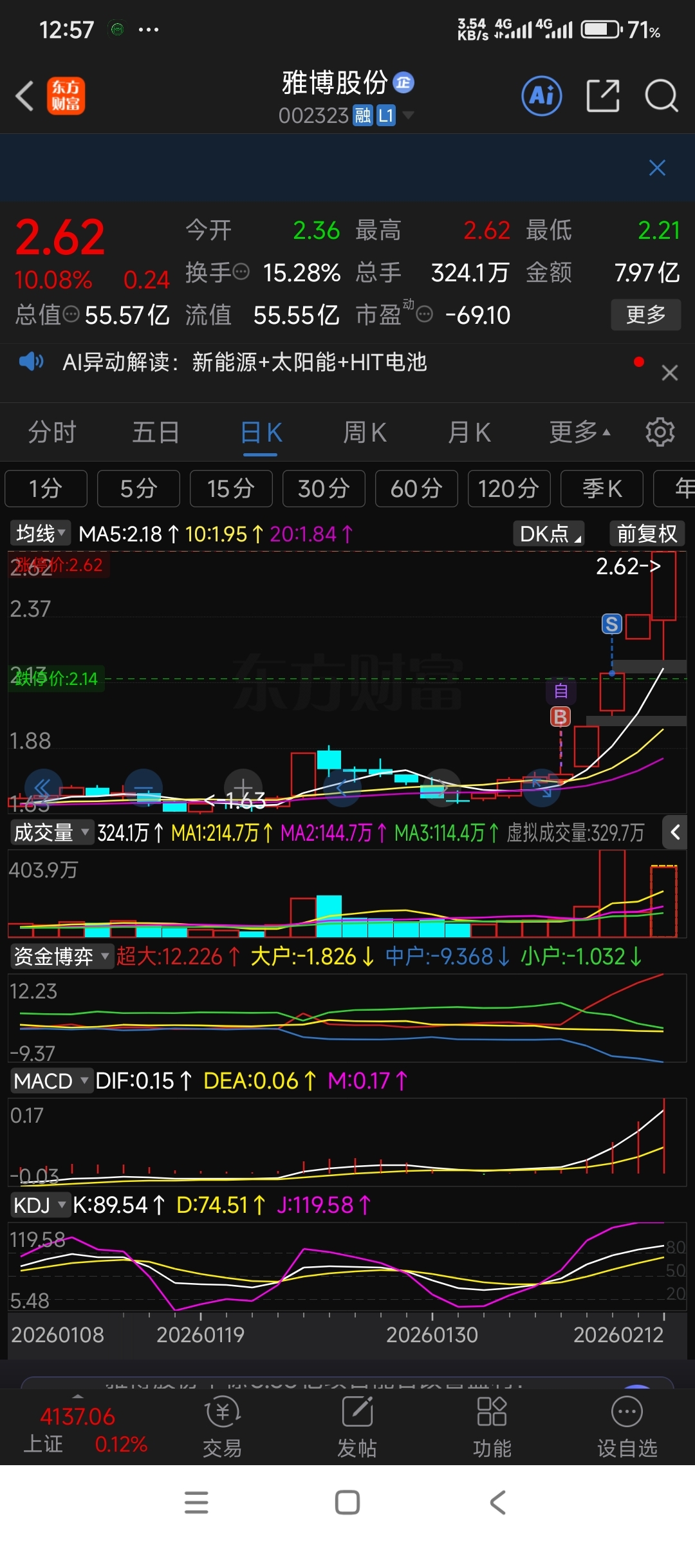This screenshot has width=695, height=1545.
Task: Tap the 总值 info circle icon
Action: 71,315
